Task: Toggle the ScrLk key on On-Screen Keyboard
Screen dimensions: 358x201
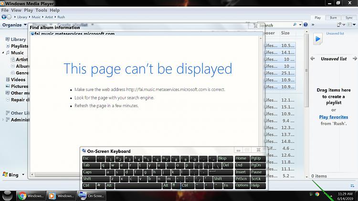Action: [x=258, y=179]
